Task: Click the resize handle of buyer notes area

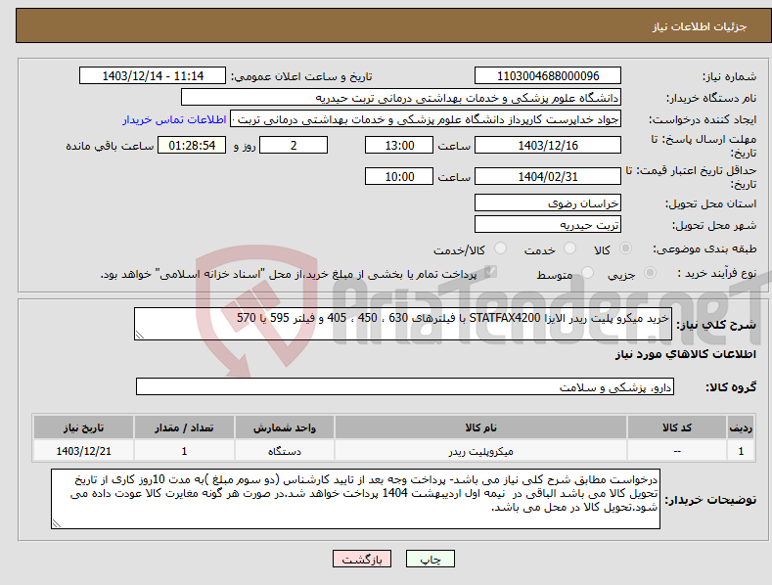Action: 56,524
